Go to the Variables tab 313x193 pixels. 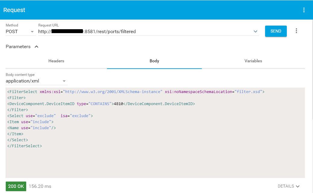(x=253, y=61)
